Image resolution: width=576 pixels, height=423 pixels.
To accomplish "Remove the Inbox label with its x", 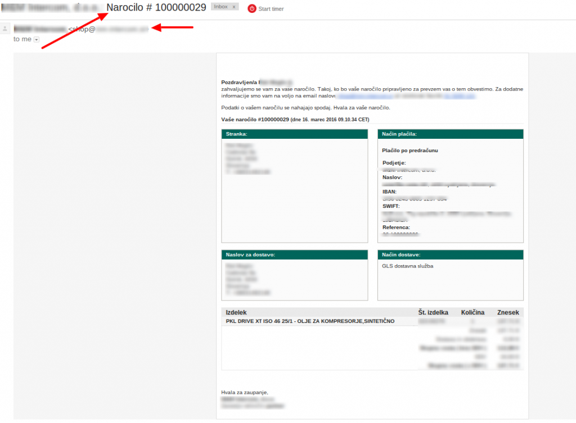I will coord(233,7).
